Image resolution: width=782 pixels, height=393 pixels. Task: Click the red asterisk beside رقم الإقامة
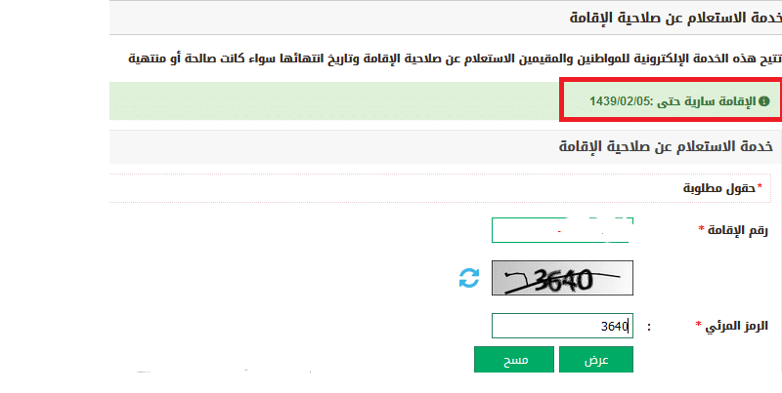[701, 228]
